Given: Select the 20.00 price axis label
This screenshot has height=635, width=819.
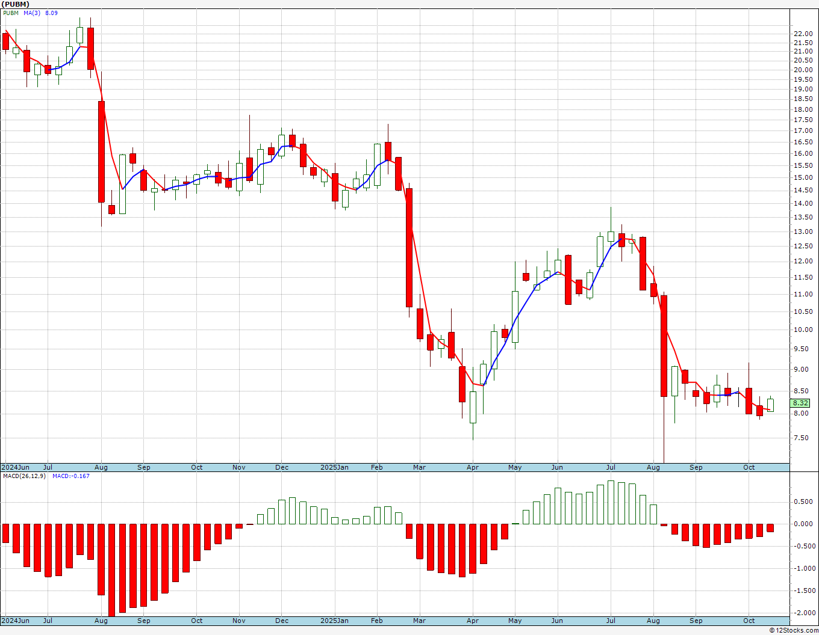Looking at the screenshot, I should (x=802, y=70).
